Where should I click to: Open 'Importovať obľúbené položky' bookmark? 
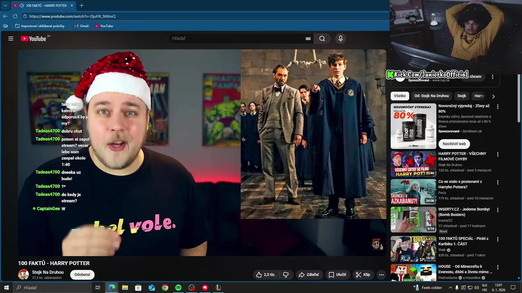point(40,26)
